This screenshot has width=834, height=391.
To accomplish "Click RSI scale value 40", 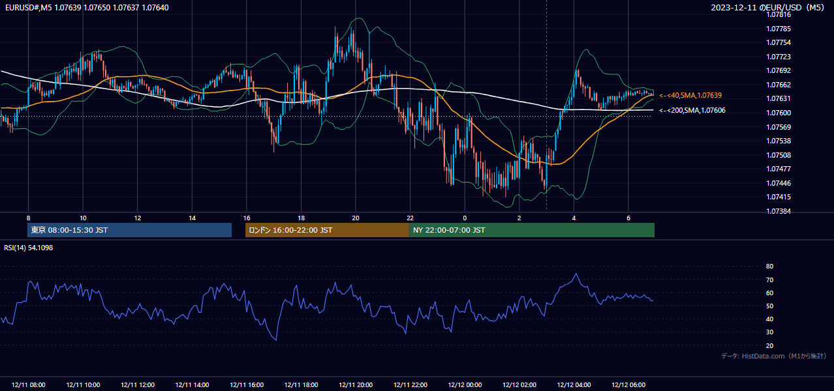I will 769,319.
